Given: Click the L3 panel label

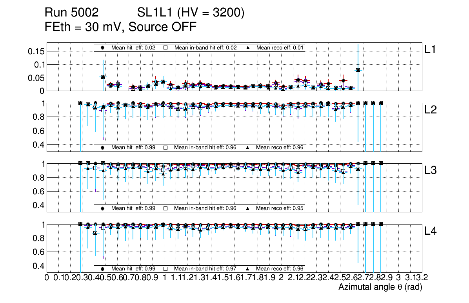Looking at the screenshot, I should coord(430,170).
